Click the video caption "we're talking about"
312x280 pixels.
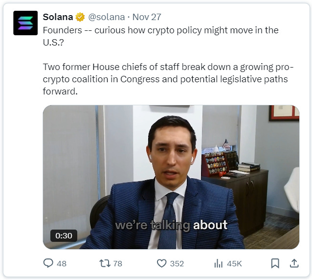tap(171, 225)
